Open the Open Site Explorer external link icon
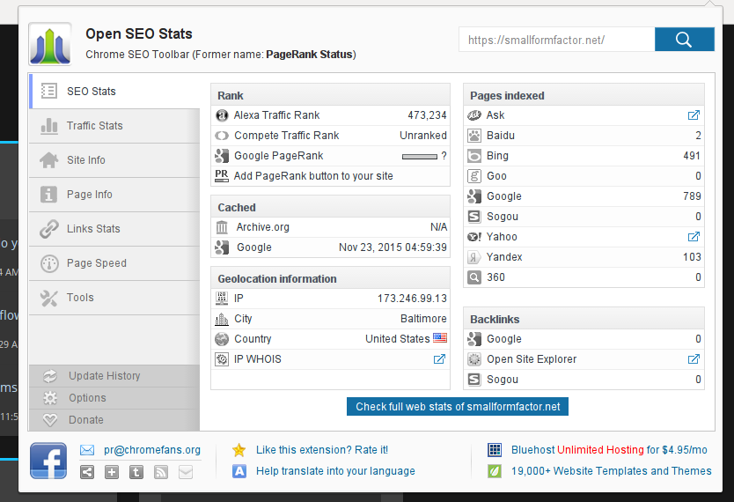Image resolution: width=734 pixels, height=502 pixels. (694, 359)
